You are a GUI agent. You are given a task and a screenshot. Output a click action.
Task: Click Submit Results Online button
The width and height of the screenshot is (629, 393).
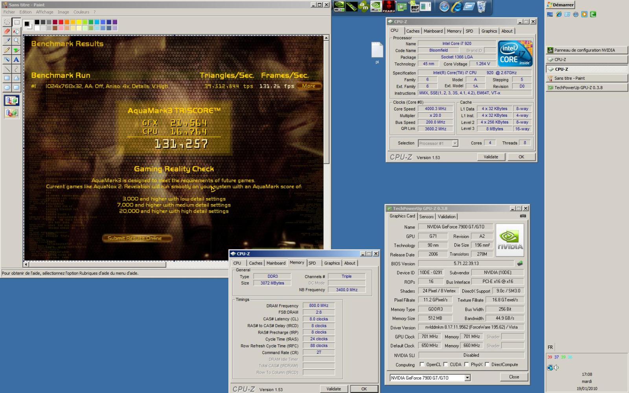[137, 238]
